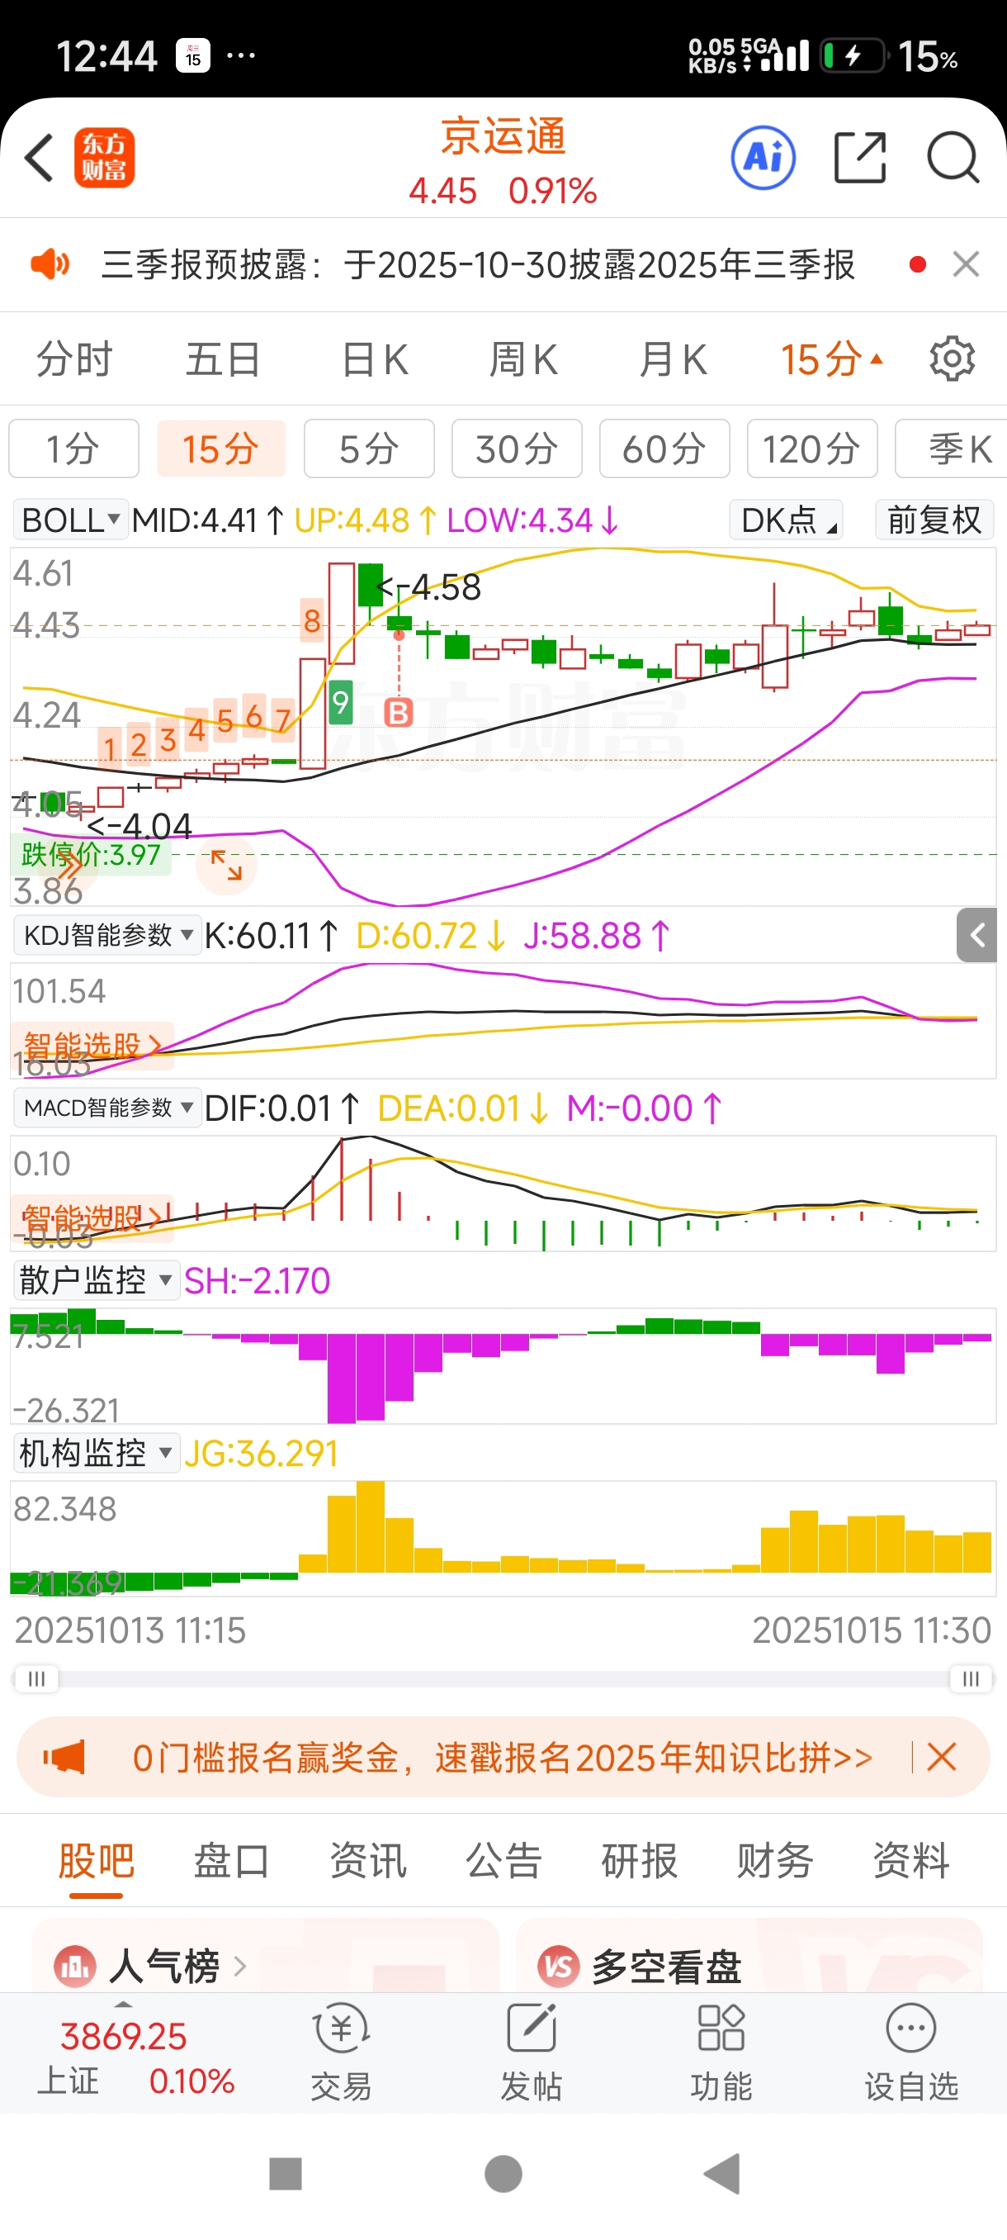Screen dimensions: 1007x2240
Task: Tap the 多空看盘 VS icon
Action: [x=559, y=1966]
